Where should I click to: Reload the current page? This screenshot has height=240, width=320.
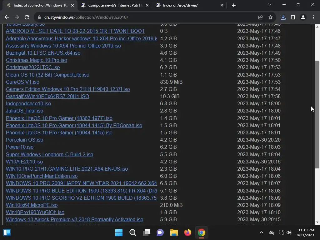click(27, 17)
